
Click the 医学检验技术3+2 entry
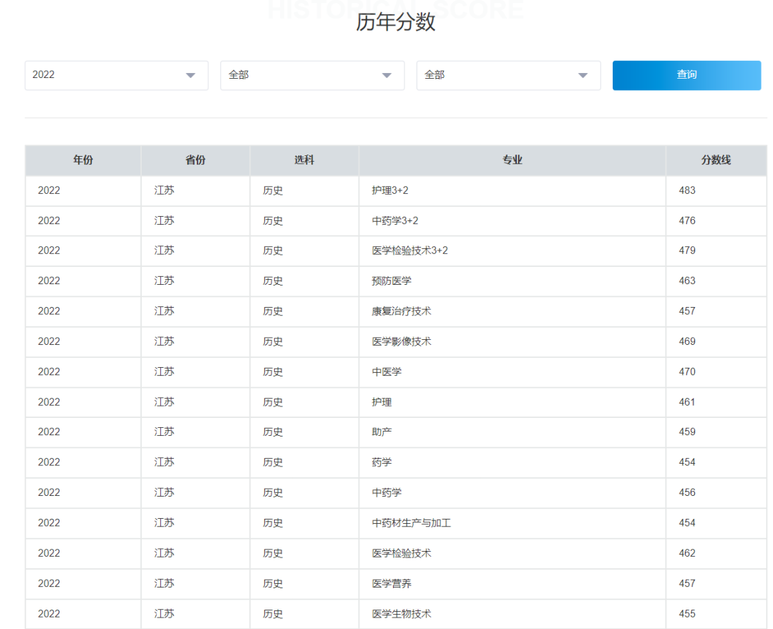tap(410, 250)
